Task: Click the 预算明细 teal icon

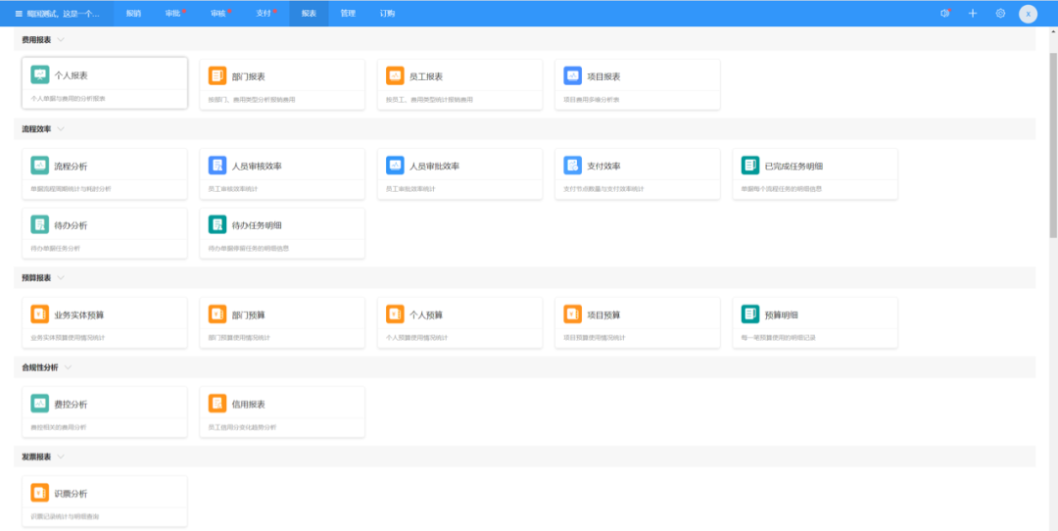Action: pyautogui.click(x=750, y=314)
